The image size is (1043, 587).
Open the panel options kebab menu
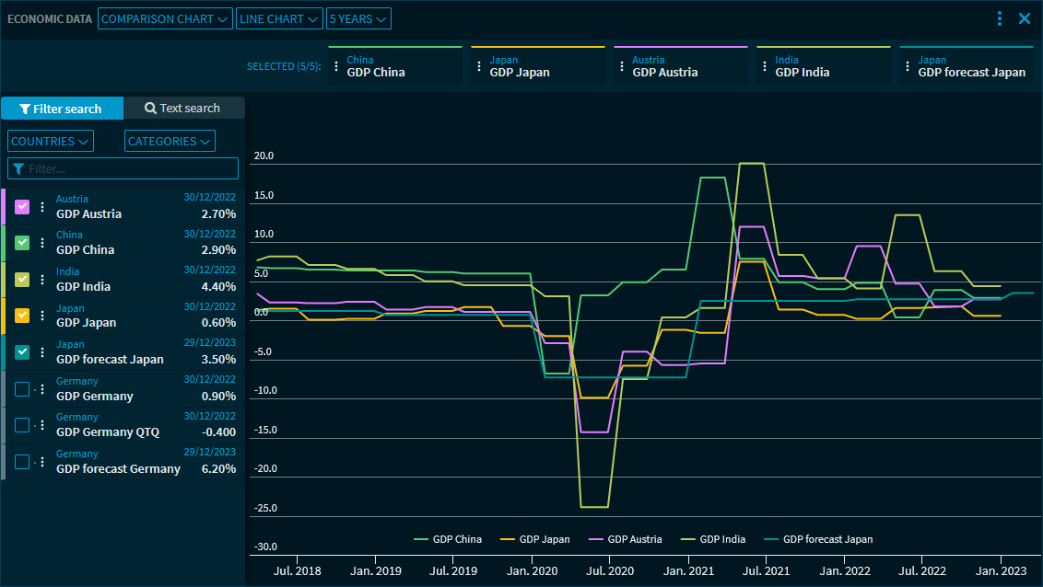[1000, 18]
